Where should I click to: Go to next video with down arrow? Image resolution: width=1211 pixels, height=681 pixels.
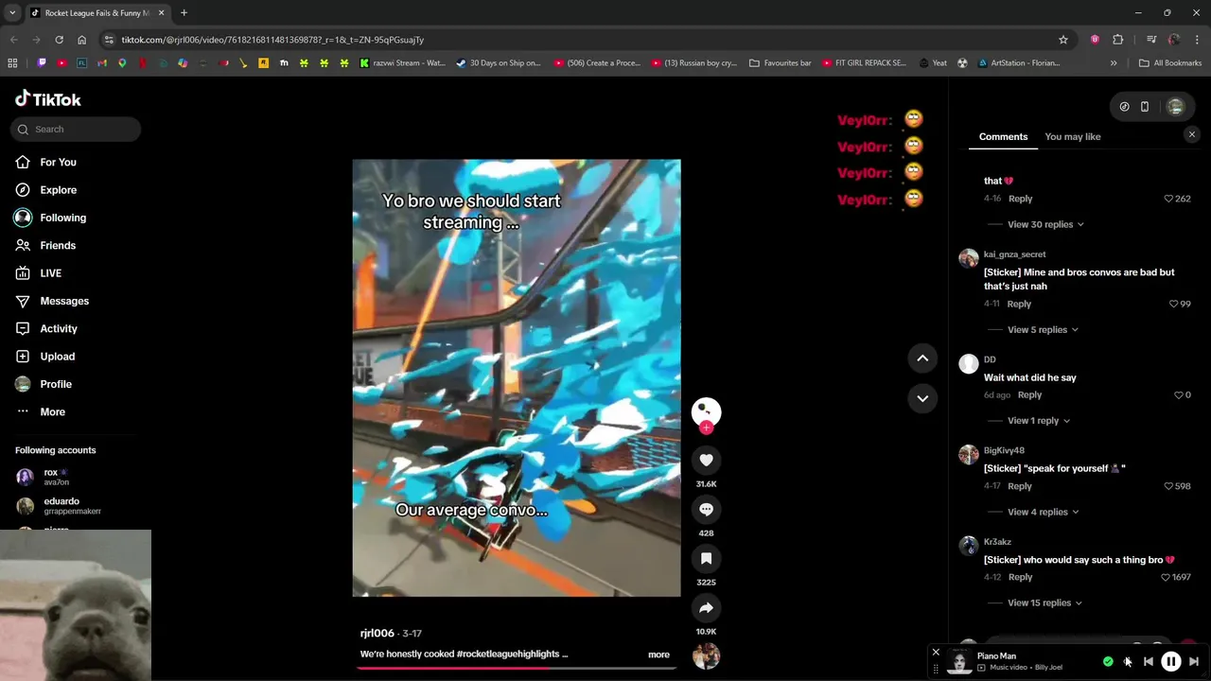tap(922, 398)
